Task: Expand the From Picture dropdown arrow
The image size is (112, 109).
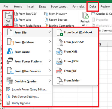Action: tap(66, 14)
